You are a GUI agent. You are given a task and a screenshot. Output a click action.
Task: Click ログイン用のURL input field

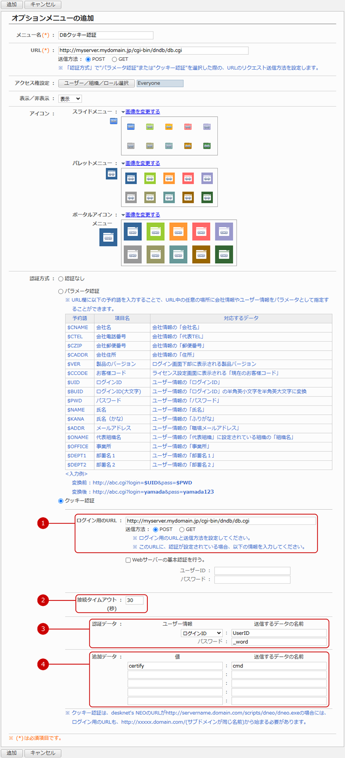click(x=220, y=520)
